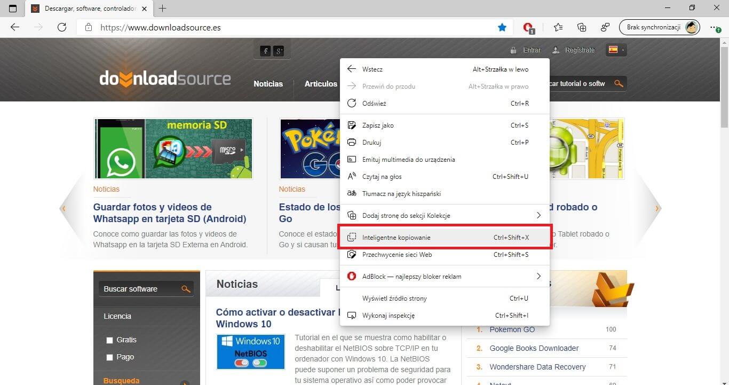
Task: Select Odśwież in context menu
Action: click(x=445, y=104)
